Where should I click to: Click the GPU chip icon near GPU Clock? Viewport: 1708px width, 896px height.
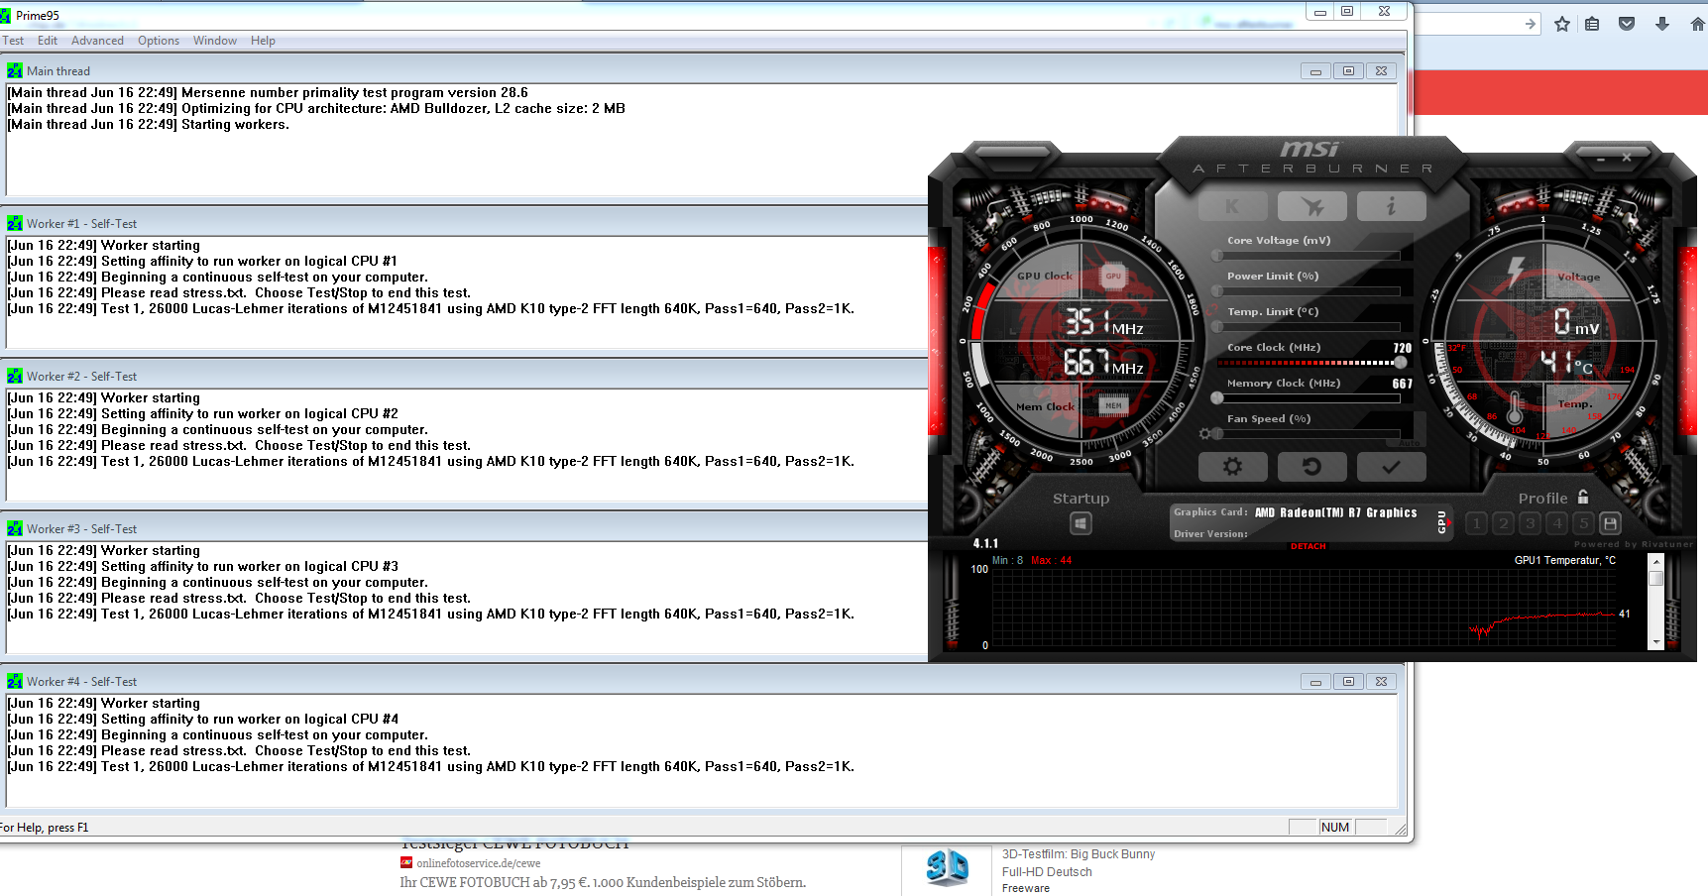click(1113, 277)
